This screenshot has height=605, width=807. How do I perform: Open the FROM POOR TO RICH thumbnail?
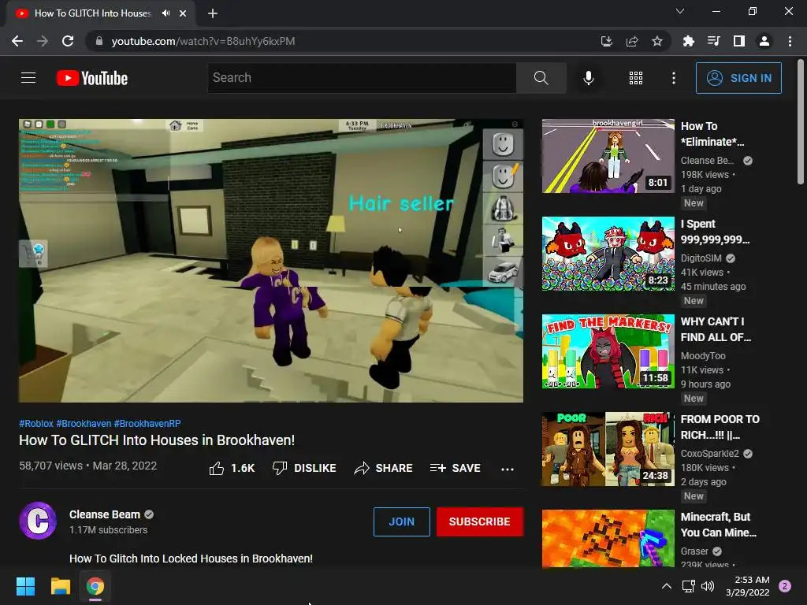pyautogui.click(x=608, y=449)
